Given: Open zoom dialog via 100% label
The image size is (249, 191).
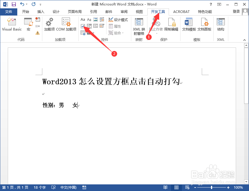Looking at the screenshot, I should click(x=238, y=188).
